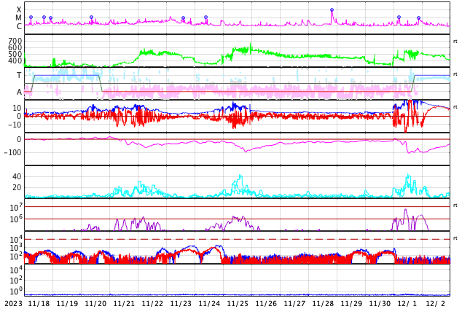Click the −100 tick label

pos(12,152)
